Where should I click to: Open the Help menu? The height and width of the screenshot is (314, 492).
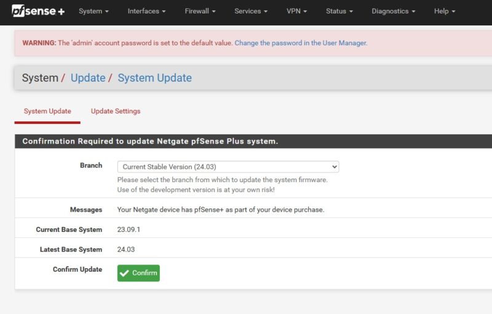point(445,11)
